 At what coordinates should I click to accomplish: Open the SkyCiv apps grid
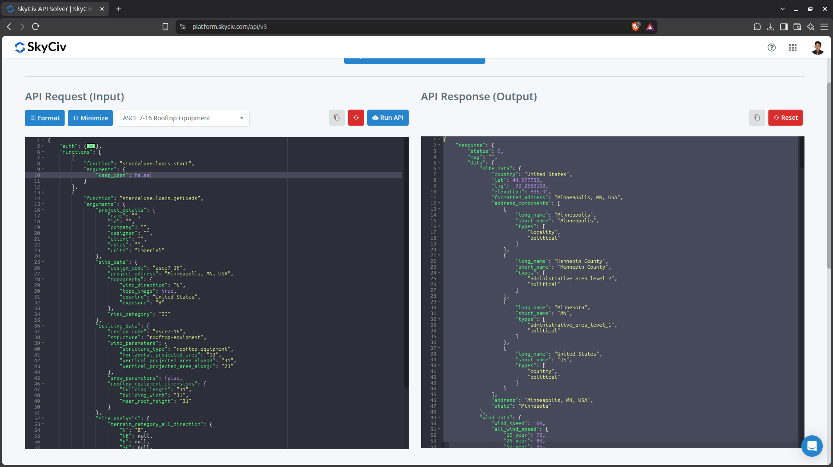pyautogui.click(x=793, y=48)
